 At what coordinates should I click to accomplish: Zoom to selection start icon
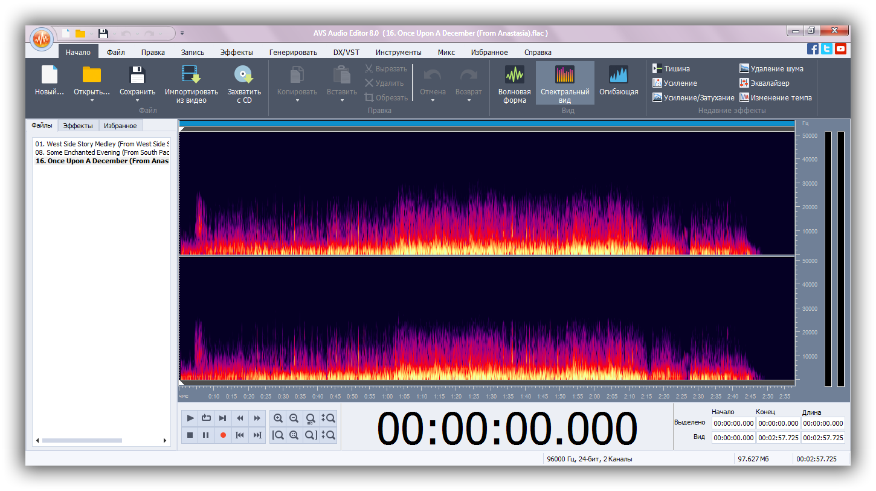pos(278,435)
